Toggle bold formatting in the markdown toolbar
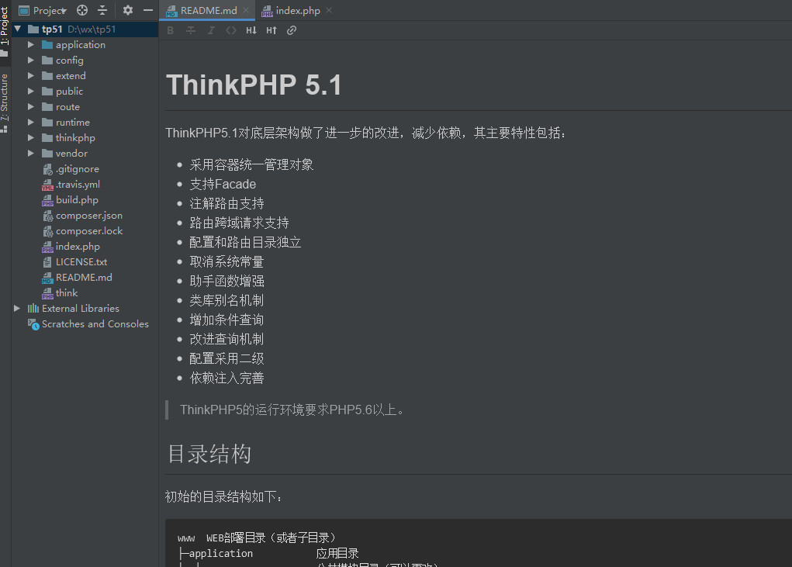The height and width of the screenshot is (567, 792). 170,30
